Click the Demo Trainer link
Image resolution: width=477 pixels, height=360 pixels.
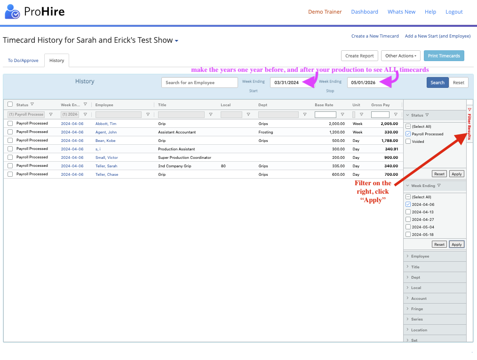pos(325,12)
